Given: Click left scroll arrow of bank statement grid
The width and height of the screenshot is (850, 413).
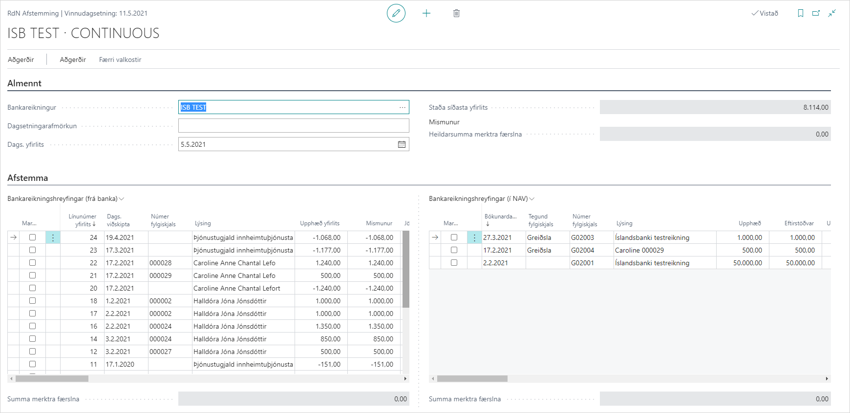Looking at the screenshot, I should coord(11,378).
